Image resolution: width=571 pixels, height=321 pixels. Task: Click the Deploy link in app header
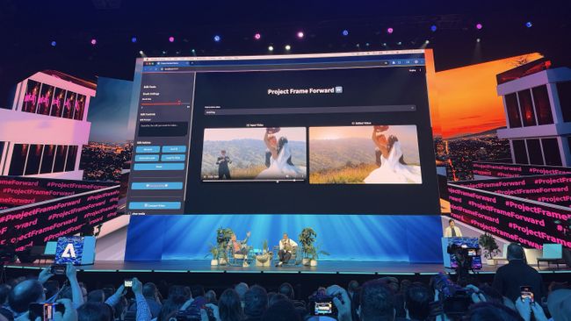coord(412,70)
